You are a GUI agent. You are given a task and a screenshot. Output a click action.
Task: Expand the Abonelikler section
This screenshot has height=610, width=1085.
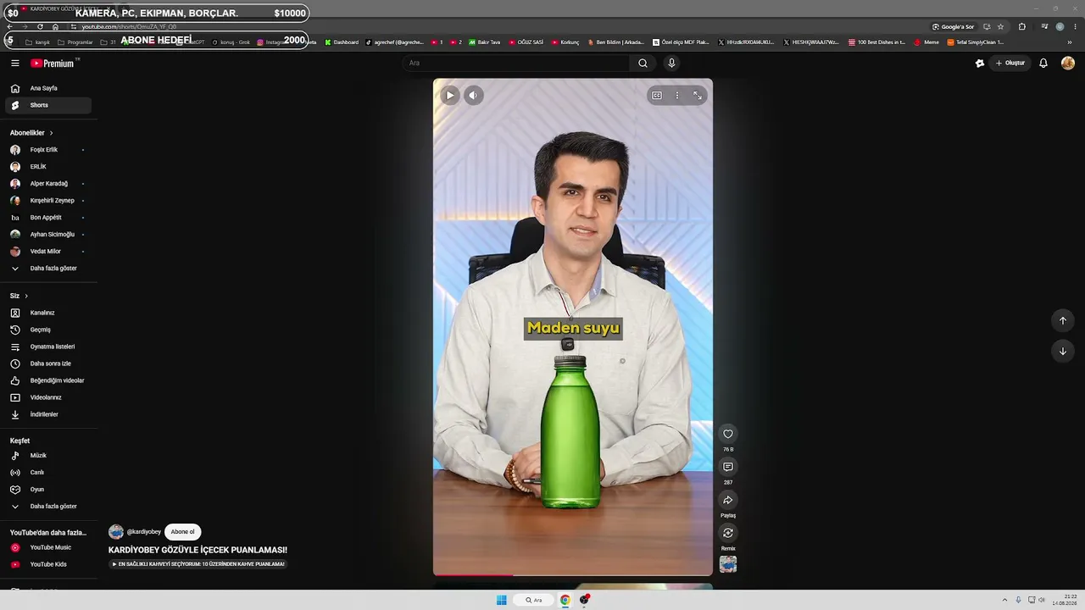[32, 133]
